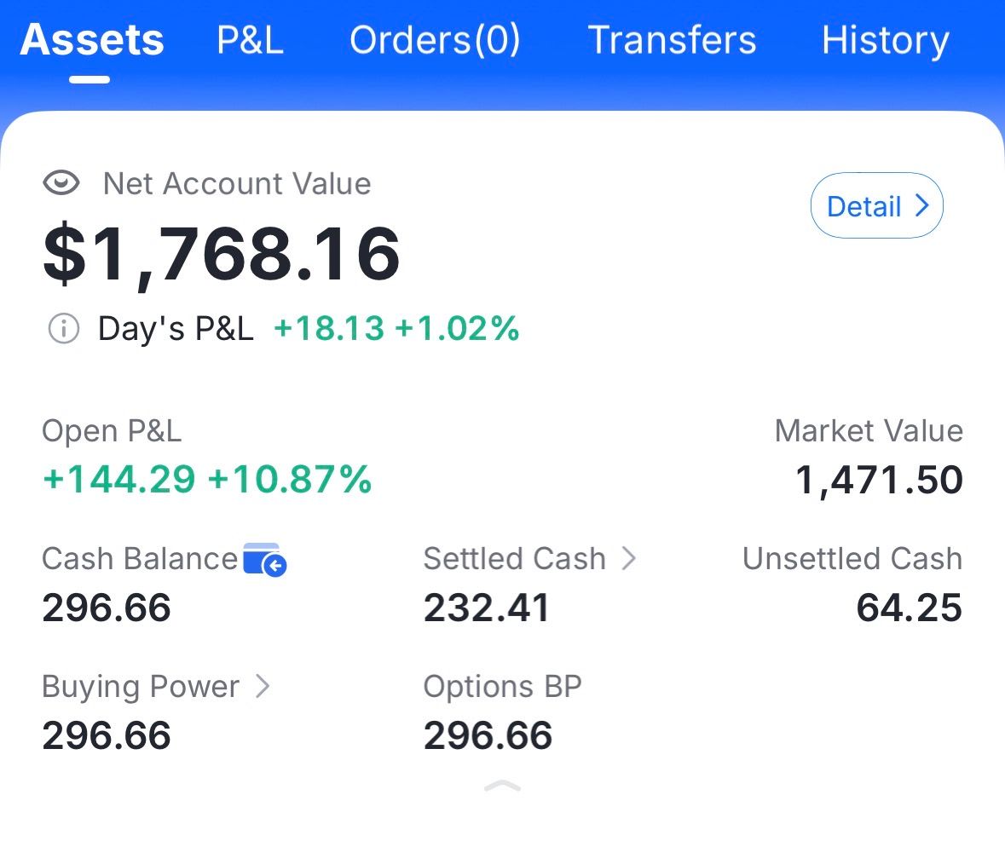Go to the Transfers tab

(x=672, y=40)
